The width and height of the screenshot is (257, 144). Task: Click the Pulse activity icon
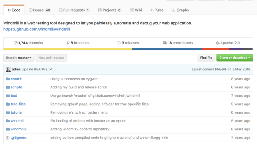pyautogui.click(x=152, y=10)
